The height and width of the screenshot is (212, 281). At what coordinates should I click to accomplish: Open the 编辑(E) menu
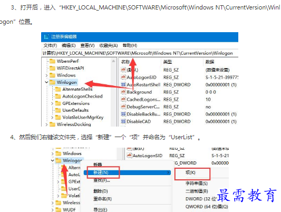tap(69, 45)
